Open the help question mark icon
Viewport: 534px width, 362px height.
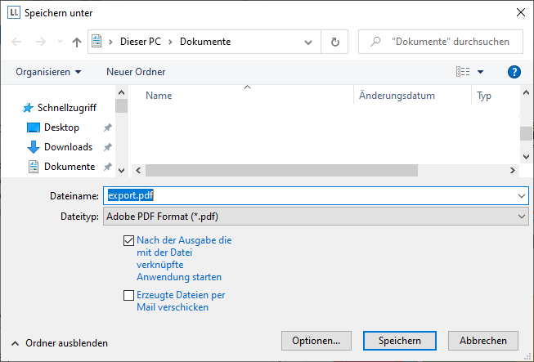tap(514, 72)
